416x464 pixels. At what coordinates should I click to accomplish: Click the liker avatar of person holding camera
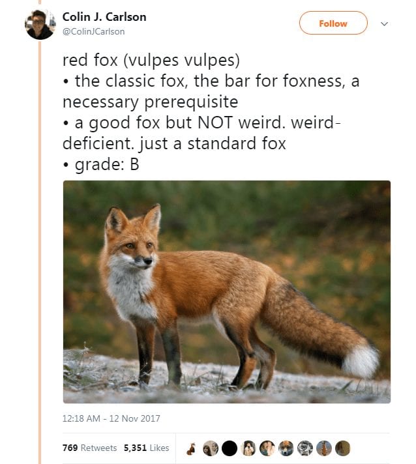[x=248, y=448]
